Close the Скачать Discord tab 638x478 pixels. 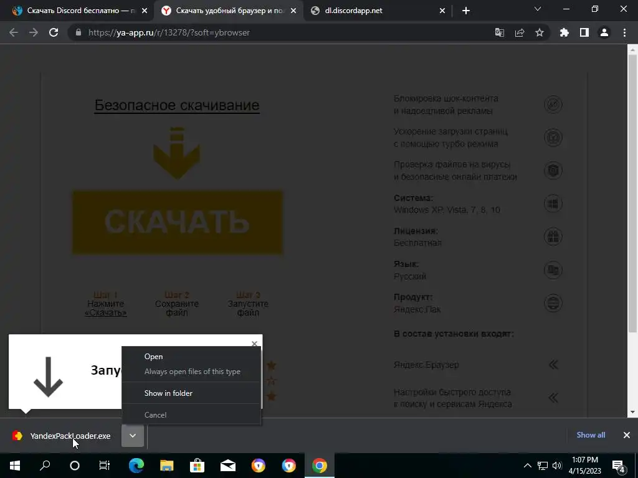point(145,11)
